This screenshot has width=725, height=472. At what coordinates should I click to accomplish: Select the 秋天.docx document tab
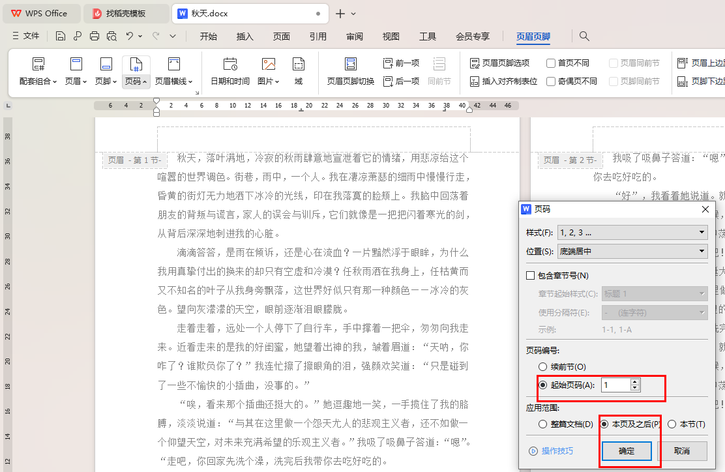tap(250, 14)
